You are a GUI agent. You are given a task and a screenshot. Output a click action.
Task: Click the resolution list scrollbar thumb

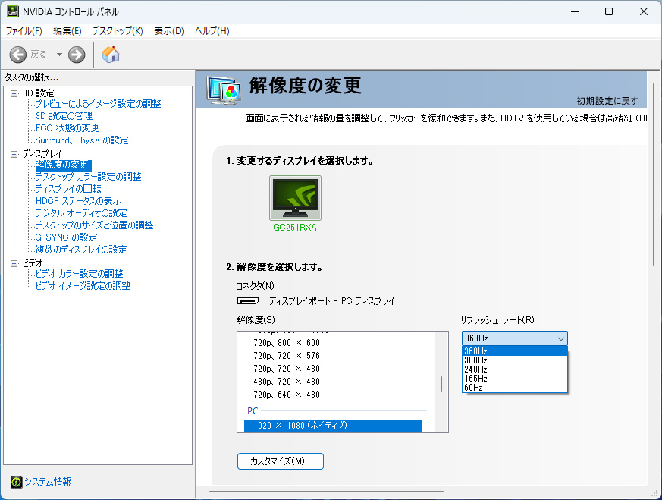441,384
